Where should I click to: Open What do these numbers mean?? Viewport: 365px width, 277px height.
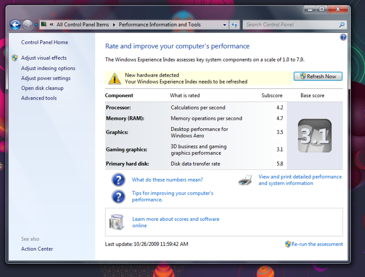tap(167, 180)
